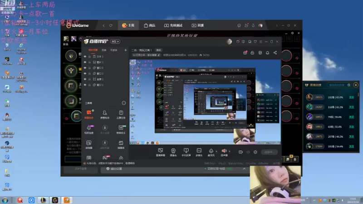The height and width of the screenshot is (204, 363).
Task: Click 发送 for the 17694 champion row
Action: pos(351,146)
